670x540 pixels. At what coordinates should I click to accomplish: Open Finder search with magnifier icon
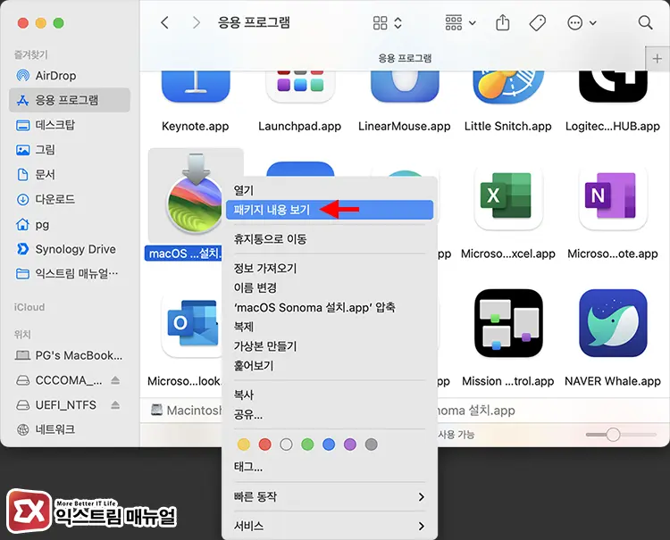(x=645, y=22)
